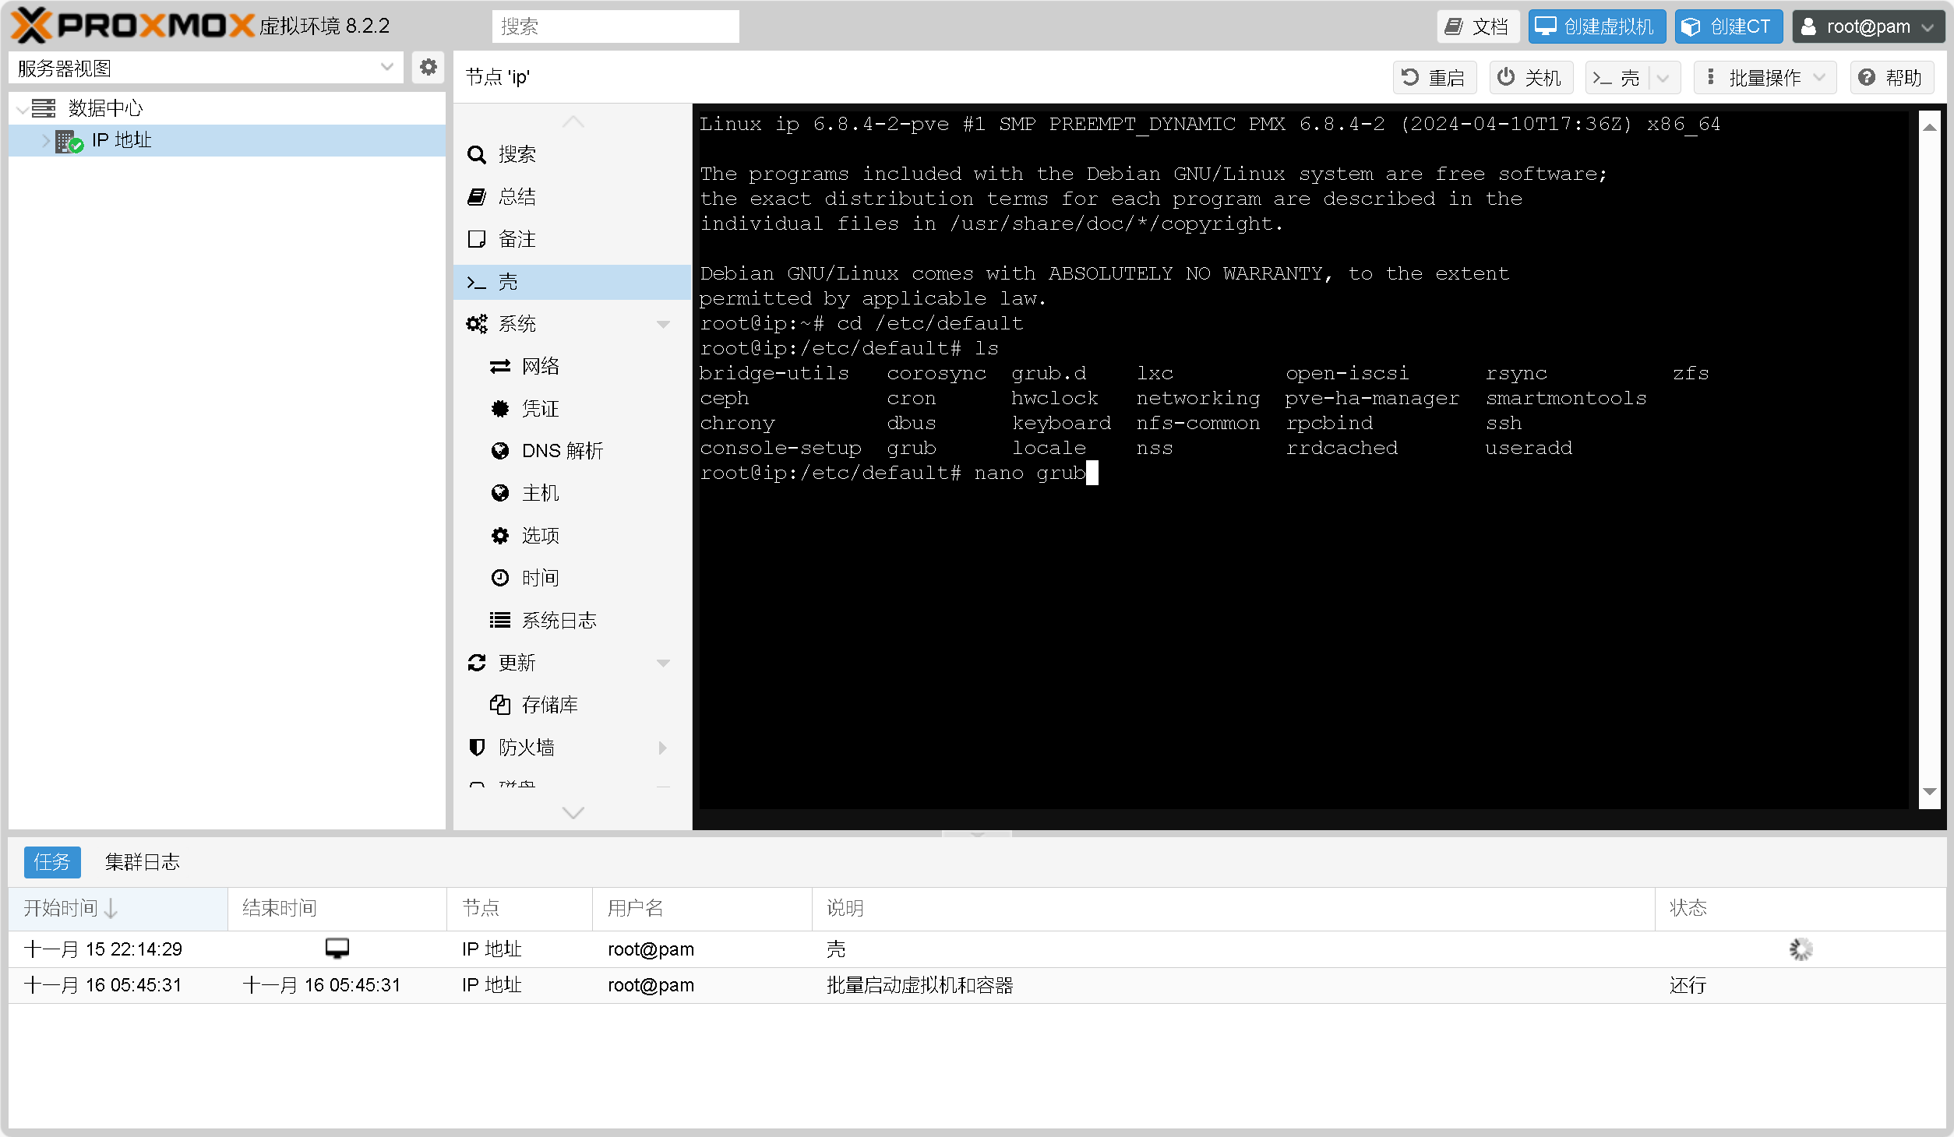Image resolution: width=1954 pixels, height=1137 pixels.
Task: Click the 还行 status cell
Action: pos(1688,985)
